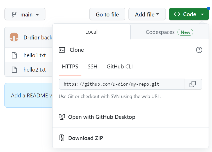
Task: Click Open with GitHub Desktop
Action: pos(131,117)
